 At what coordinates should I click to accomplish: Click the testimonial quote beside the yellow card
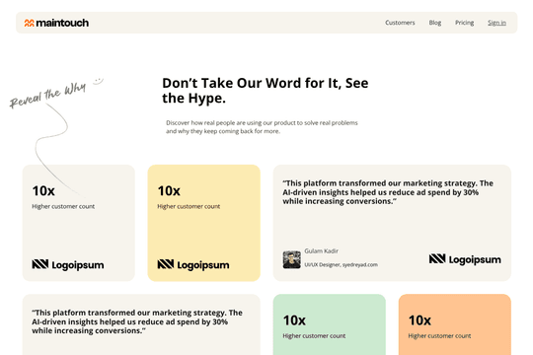388,192
